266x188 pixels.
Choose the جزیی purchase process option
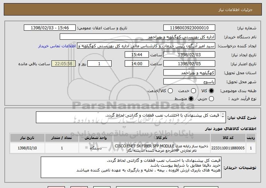click(211, 99)
